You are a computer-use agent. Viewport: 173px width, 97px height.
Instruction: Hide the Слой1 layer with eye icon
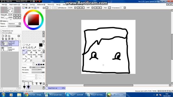[x=2, y=48]
